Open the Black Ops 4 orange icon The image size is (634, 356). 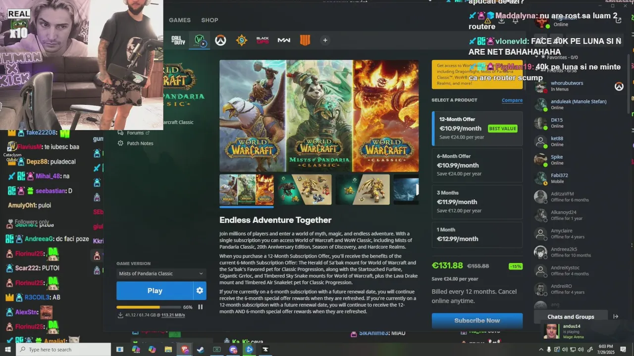pos(305,40)
